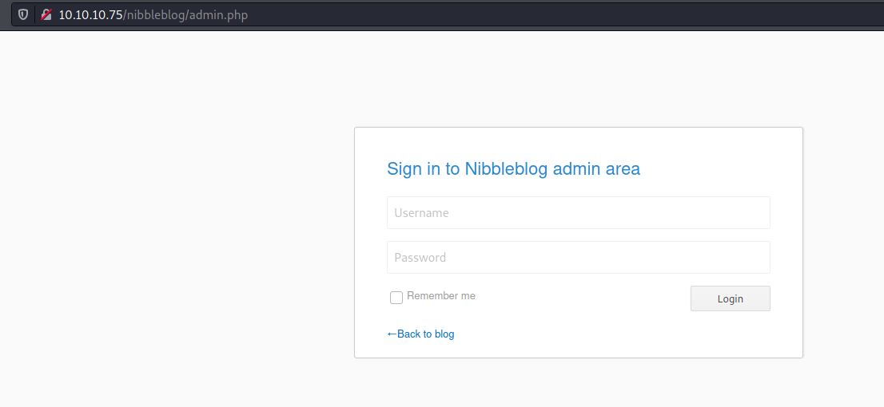Focus the Username input field
The height and width of the screenshot is (407, 884).
[579, 213]
